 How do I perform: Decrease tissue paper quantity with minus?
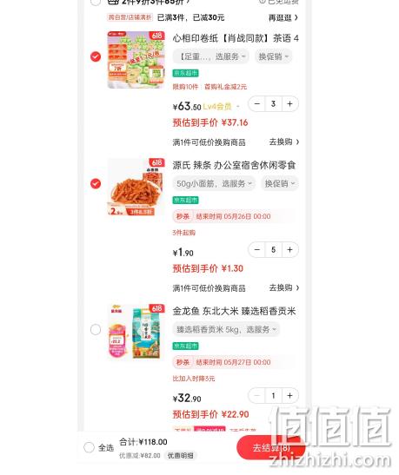coord(256,104)
